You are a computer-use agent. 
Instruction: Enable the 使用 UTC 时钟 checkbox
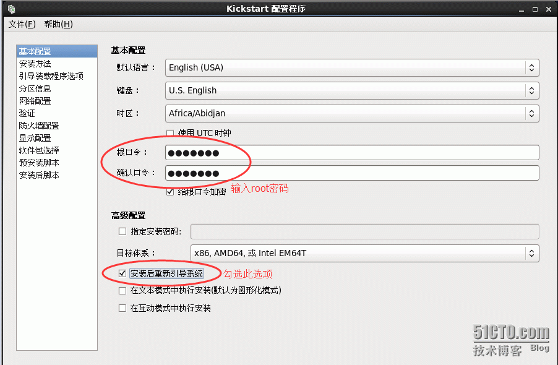170,133
